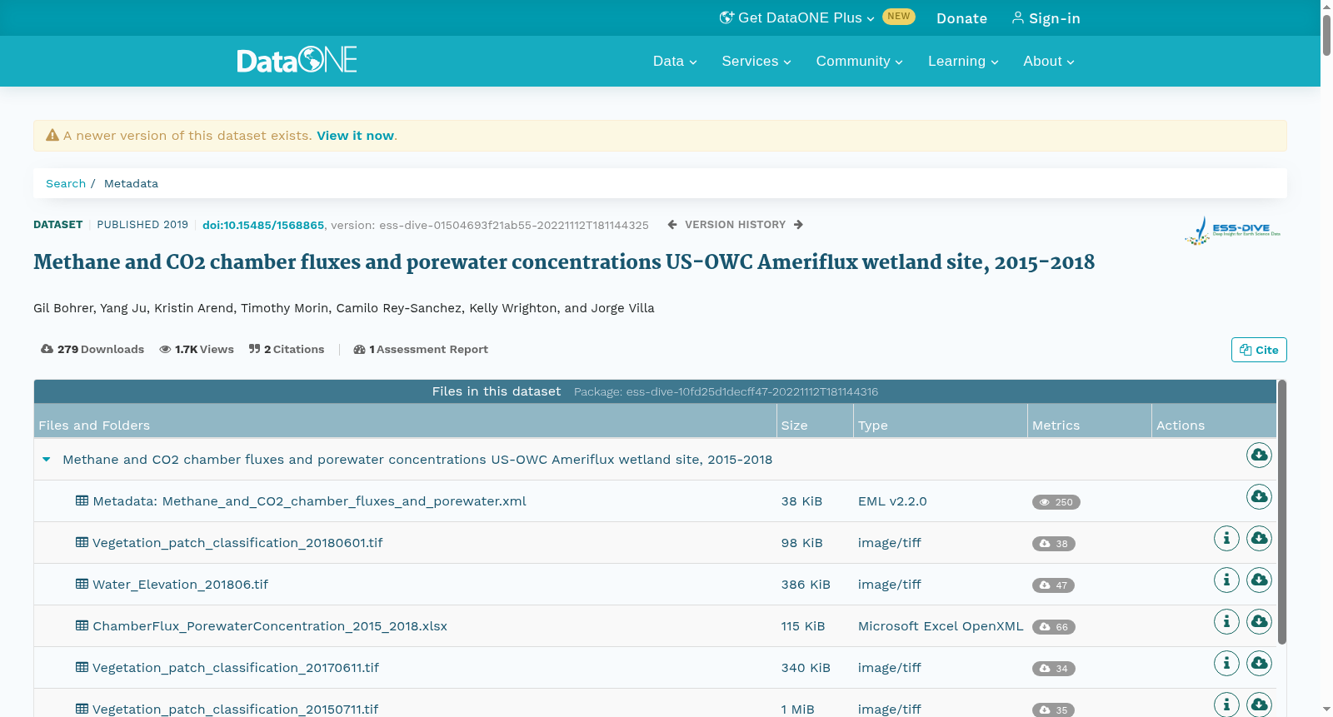This screenshot has width=1333, height=717.
Task: Open Vegetation_patch_classification_20150711.tif file name
Action: pos(235,710)
